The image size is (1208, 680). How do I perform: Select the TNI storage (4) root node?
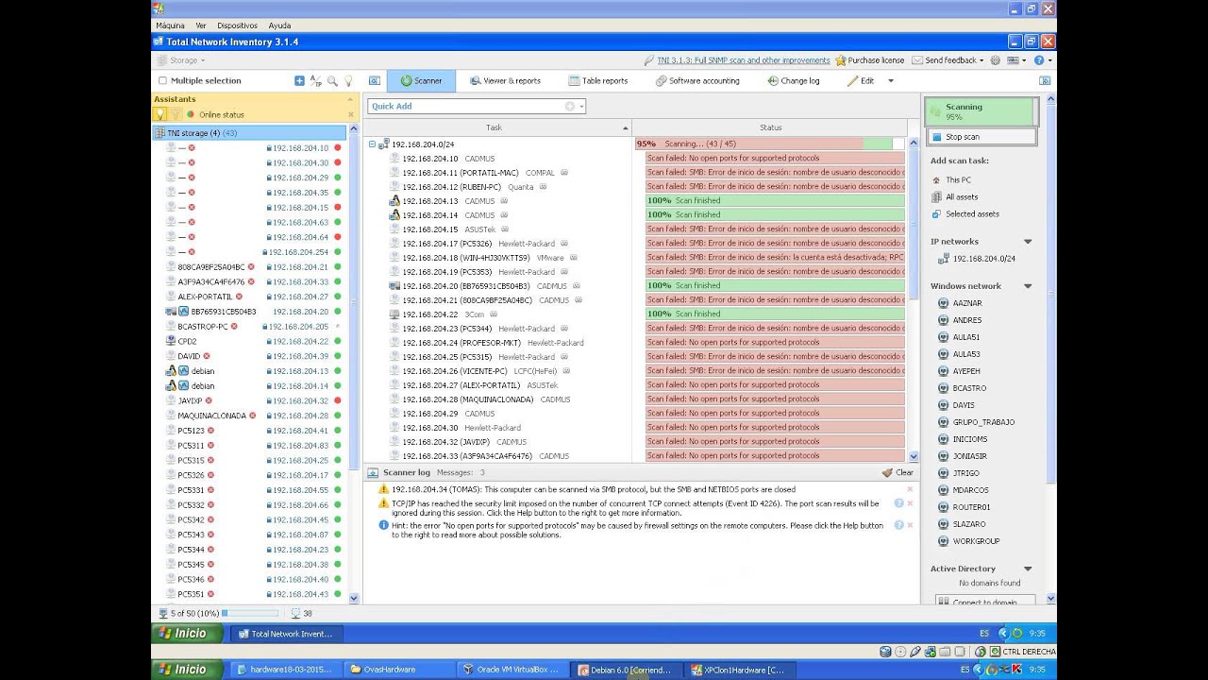point(249,133)
